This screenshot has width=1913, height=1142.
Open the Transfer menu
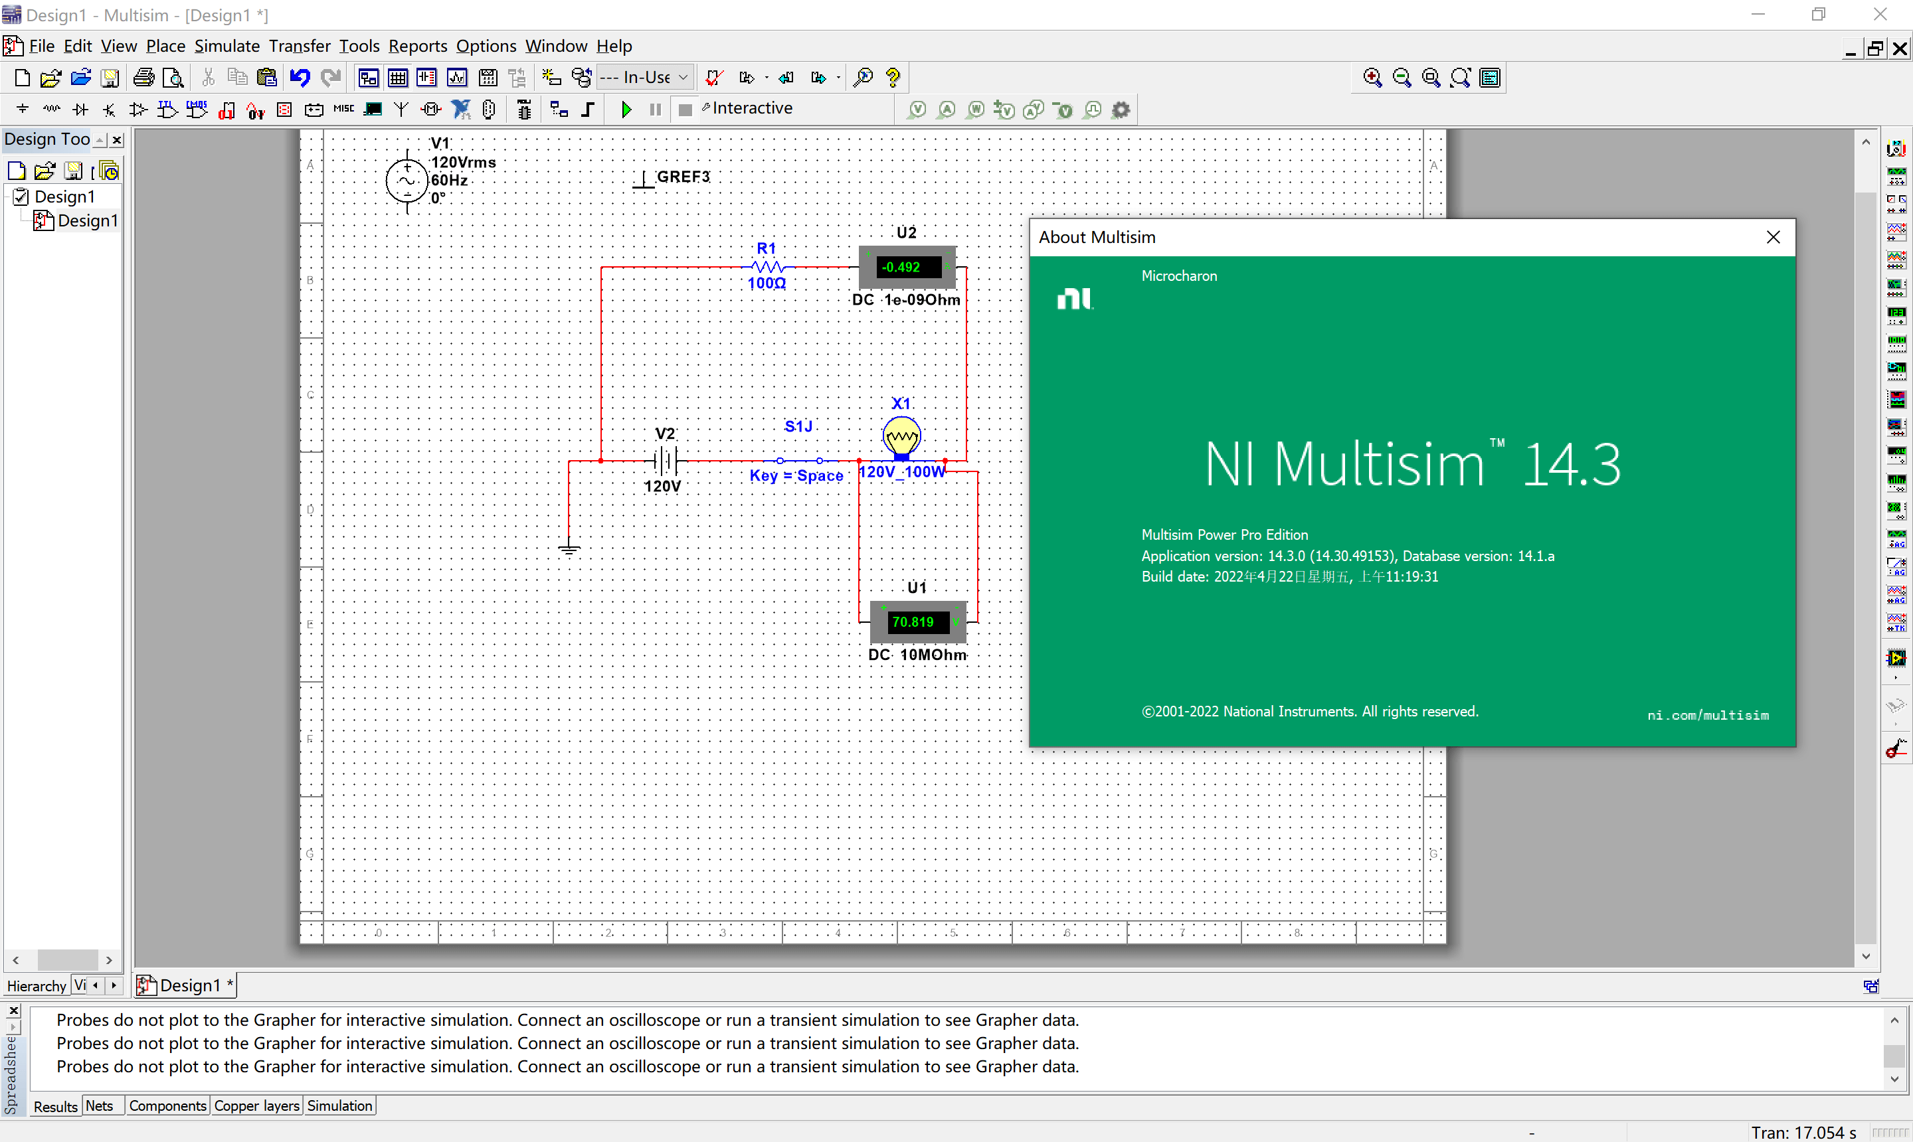(x=300, y=46)
